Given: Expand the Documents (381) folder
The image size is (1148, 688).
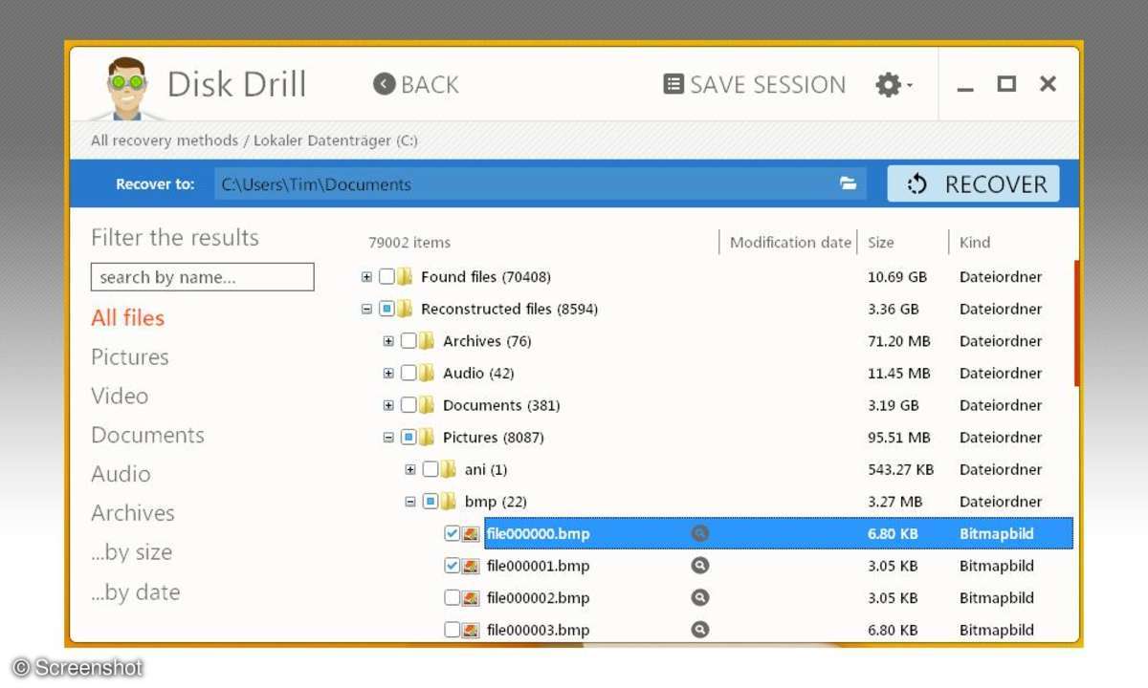Looking at the screenshot, I should [x=388, y=405].
